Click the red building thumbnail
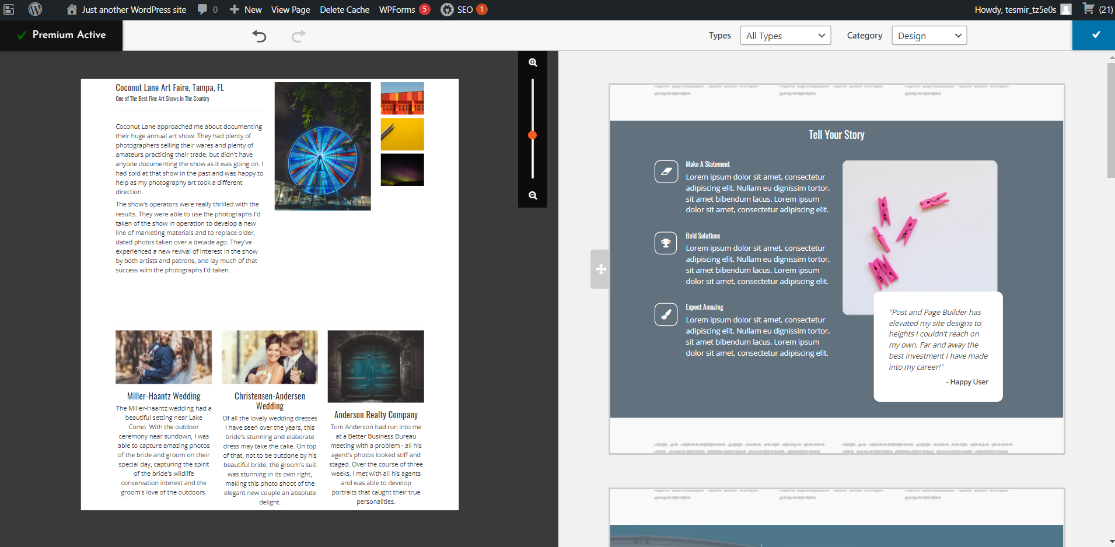Viewport: 1115px width, 547px height. [402, 99]
